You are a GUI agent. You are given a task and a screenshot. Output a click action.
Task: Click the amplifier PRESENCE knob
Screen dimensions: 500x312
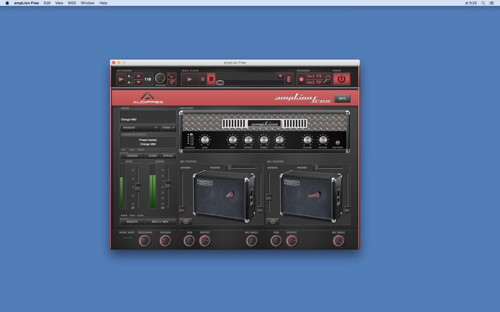pyautogui.click(x=279, y=140)
